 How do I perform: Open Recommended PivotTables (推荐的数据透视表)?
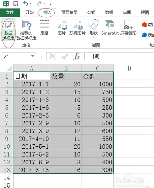(26, 30)
